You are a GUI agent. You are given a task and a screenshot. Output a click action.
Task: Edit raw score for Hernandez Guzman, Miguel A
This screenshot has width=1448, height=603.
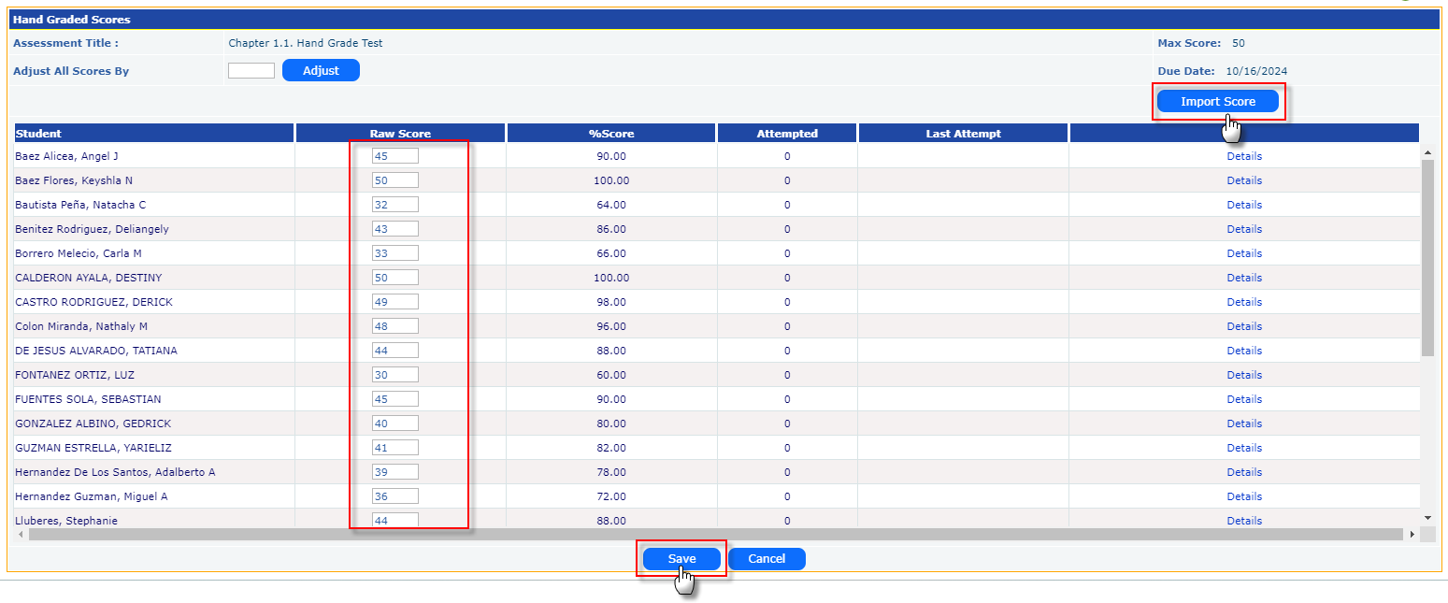pos(394,496)
